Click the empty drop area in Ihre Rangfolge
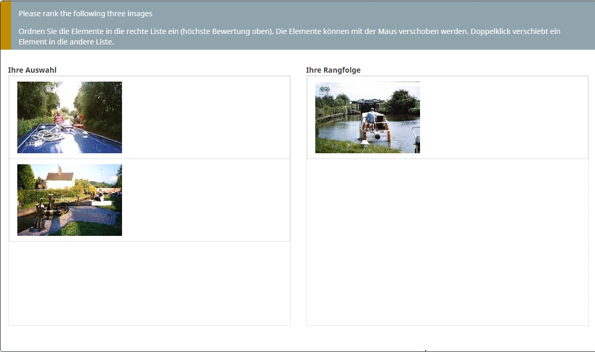Viewport: 595px width, 352px height. [x=447, y=241]
